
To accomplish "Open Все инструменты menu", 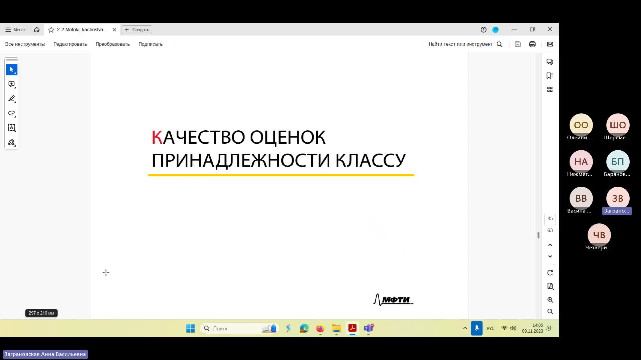I will point(25,44).
